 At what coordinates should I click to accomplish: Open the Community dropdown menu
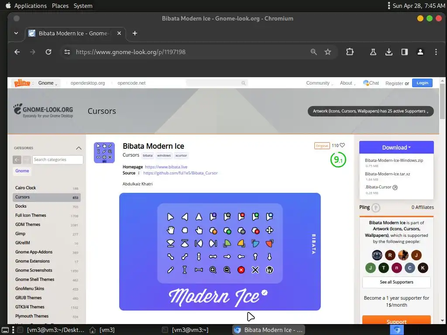(319, 83)
